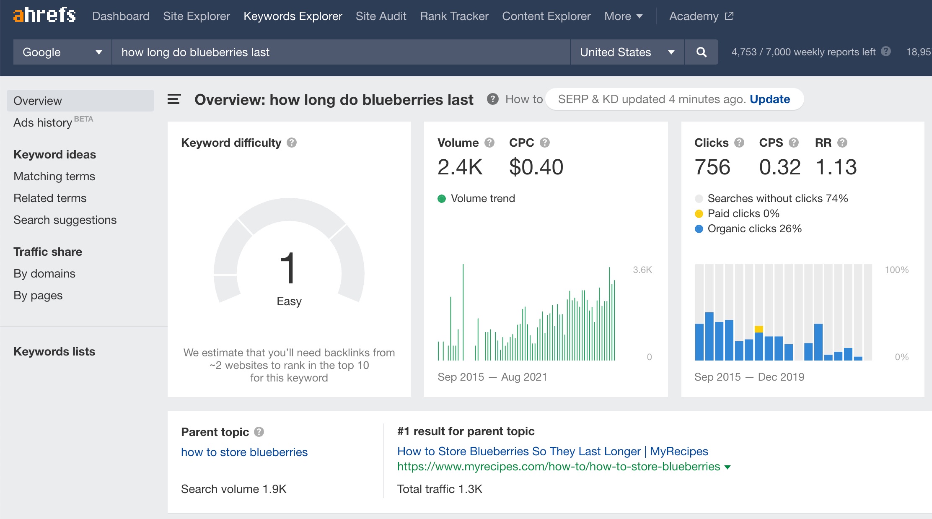Click grey Searches without clicks legend dot
932x519 pixels.
click(699, 199)
